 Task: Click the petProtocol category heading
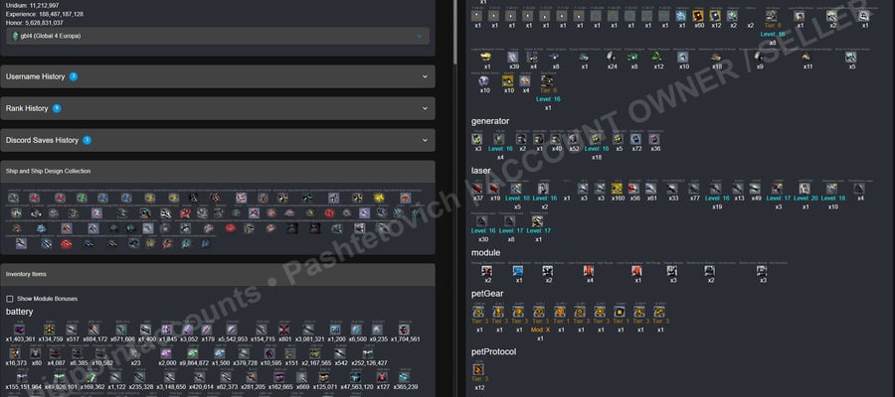click(493, 351)
